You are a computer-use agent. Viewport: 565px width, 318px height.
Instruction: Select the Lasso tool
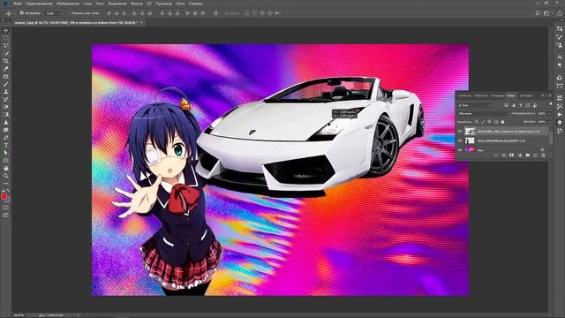tap(6, 46)
